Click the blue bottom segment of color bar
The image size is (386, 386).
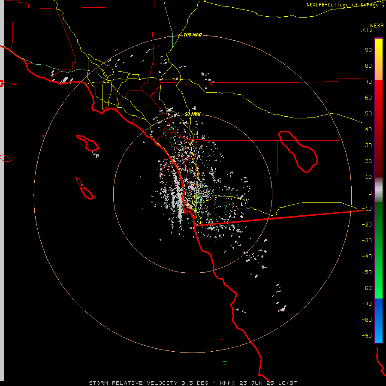coord(379,321)
